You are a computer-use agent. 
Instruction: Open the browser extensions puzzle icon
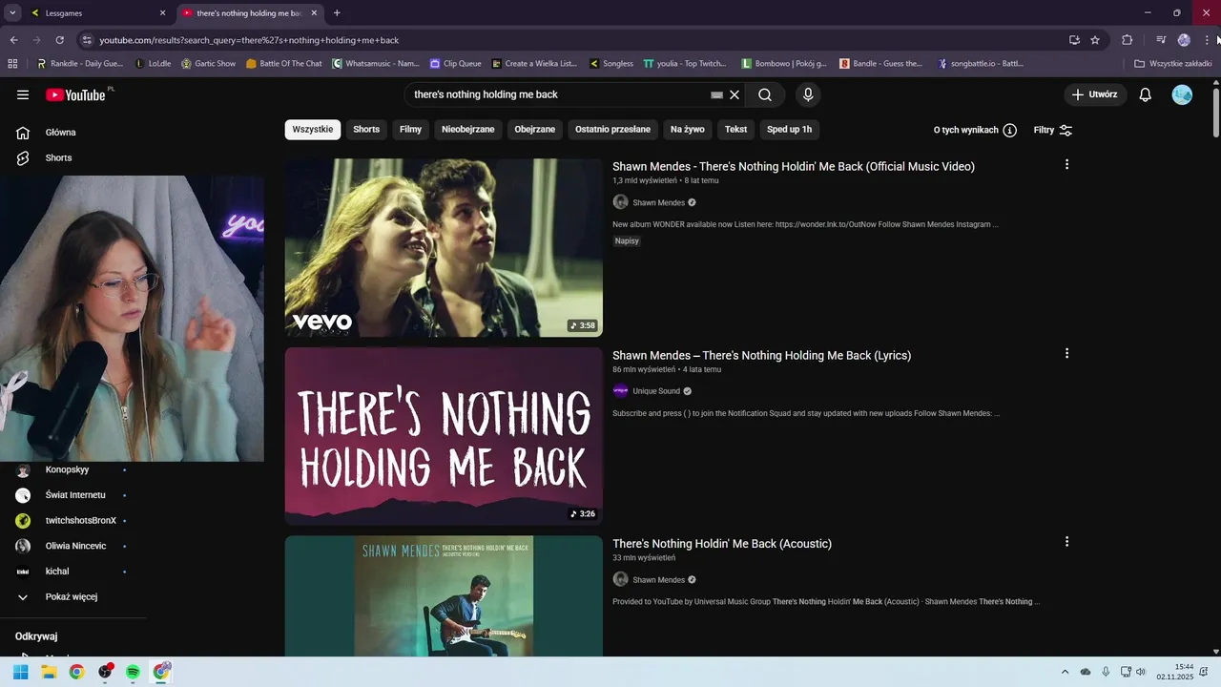[x=1127, y=40]
